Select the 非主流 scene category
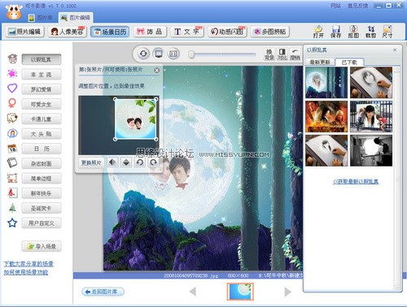 [x=42, y=75]
